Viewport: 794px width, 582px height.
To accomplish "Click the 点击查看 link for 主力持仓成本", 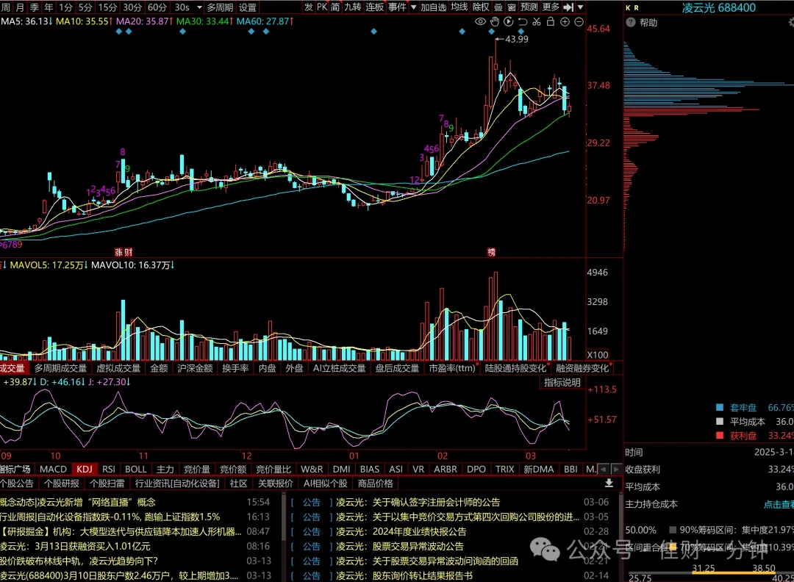I will pyautogui.click(x=779, y=504).
